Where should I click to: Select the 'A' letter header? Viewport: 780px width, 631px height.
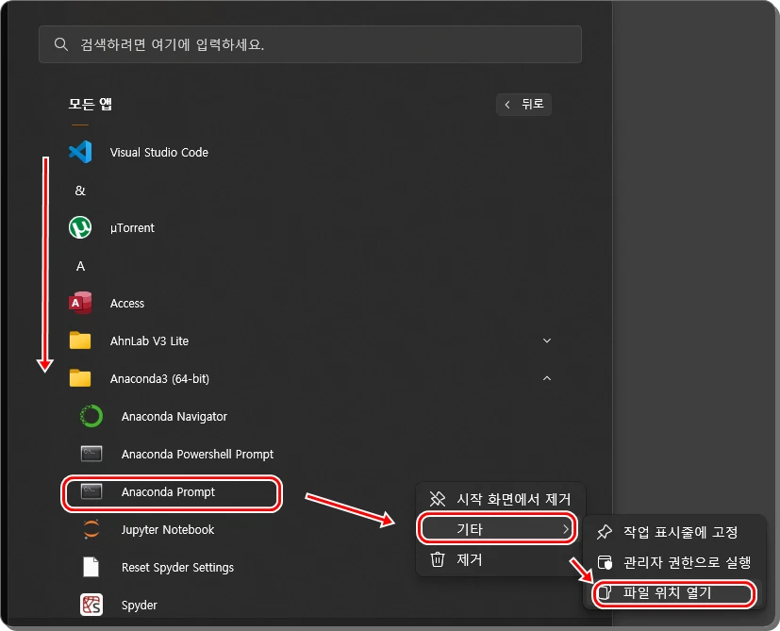point(80,266)
